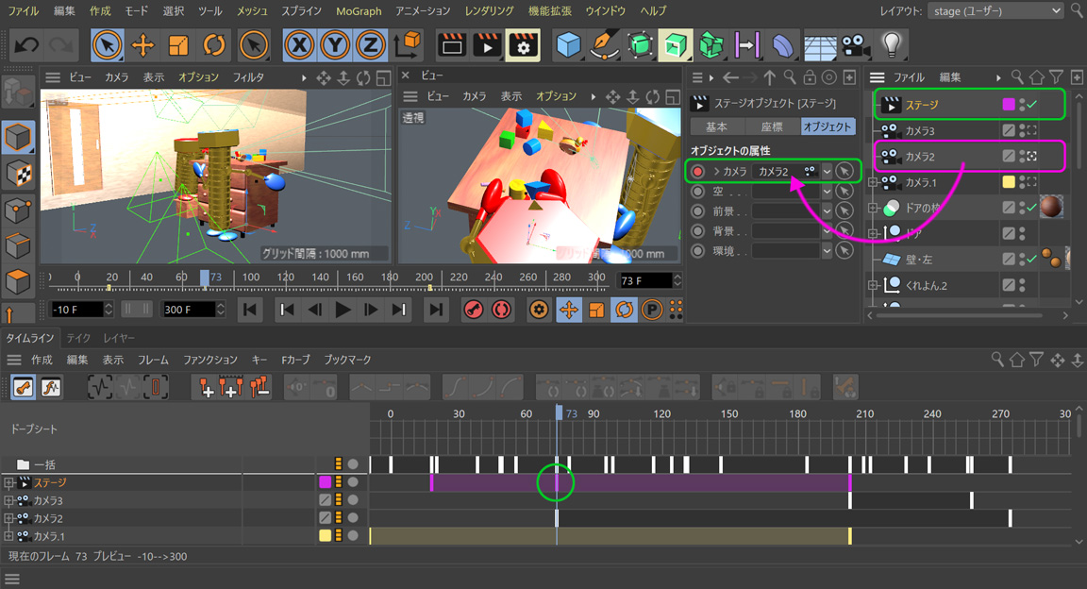The image size is (1087, 589).
Task: Click the magenta layer color swatch of ステージ
Action: point(1008,104)
